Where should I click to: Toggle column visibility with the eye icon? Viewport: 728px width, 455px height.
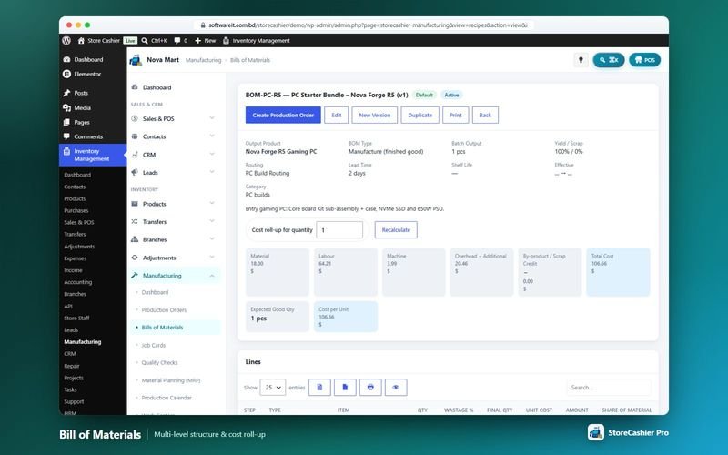click(396, 388)
